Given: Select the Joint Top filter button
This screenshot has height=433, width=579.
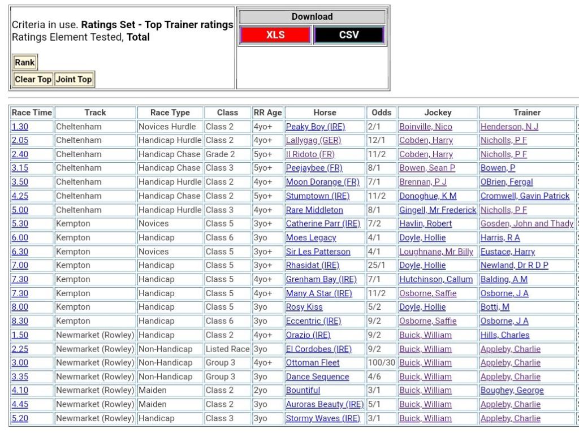Looking at the screenshot, I should tap(74, 80).
